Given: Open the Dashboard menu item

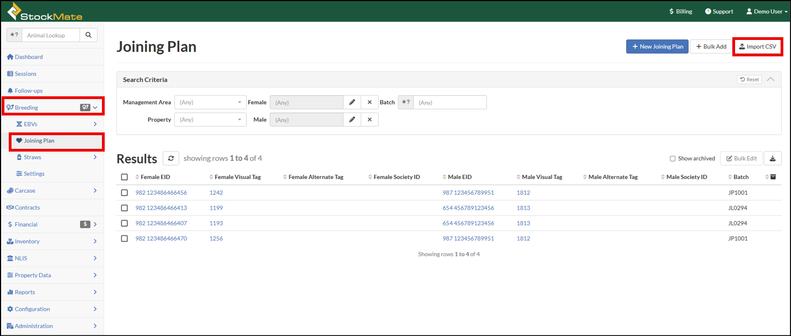Looking at the screenshot, I should [29, 57].
